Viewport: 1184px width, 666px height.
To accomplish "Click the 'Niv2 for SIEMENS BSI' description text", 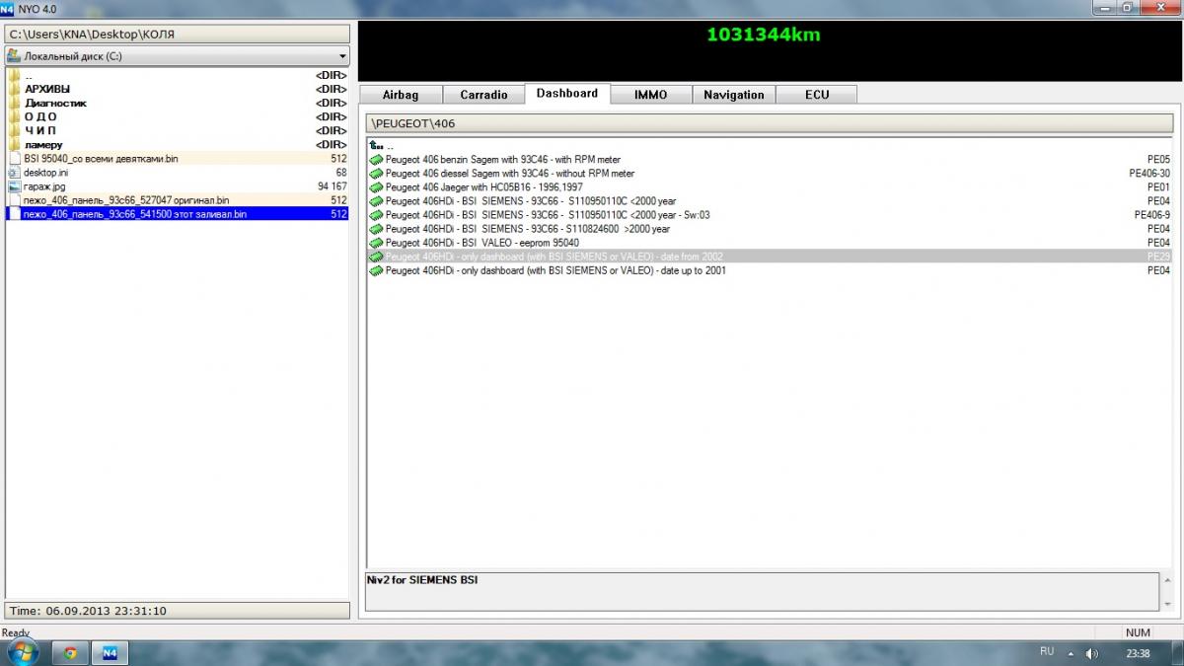I will pyautogui.click(x=422, y=580).
